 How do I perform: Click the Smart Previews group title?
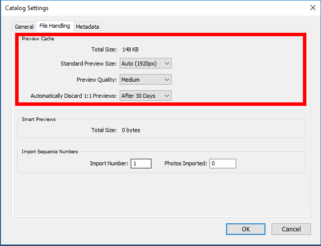click(39, 119)
